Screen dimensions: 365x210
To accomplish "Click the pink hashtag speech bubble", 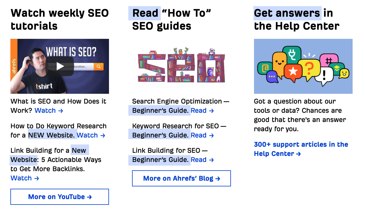I will [x=328, y=60].
